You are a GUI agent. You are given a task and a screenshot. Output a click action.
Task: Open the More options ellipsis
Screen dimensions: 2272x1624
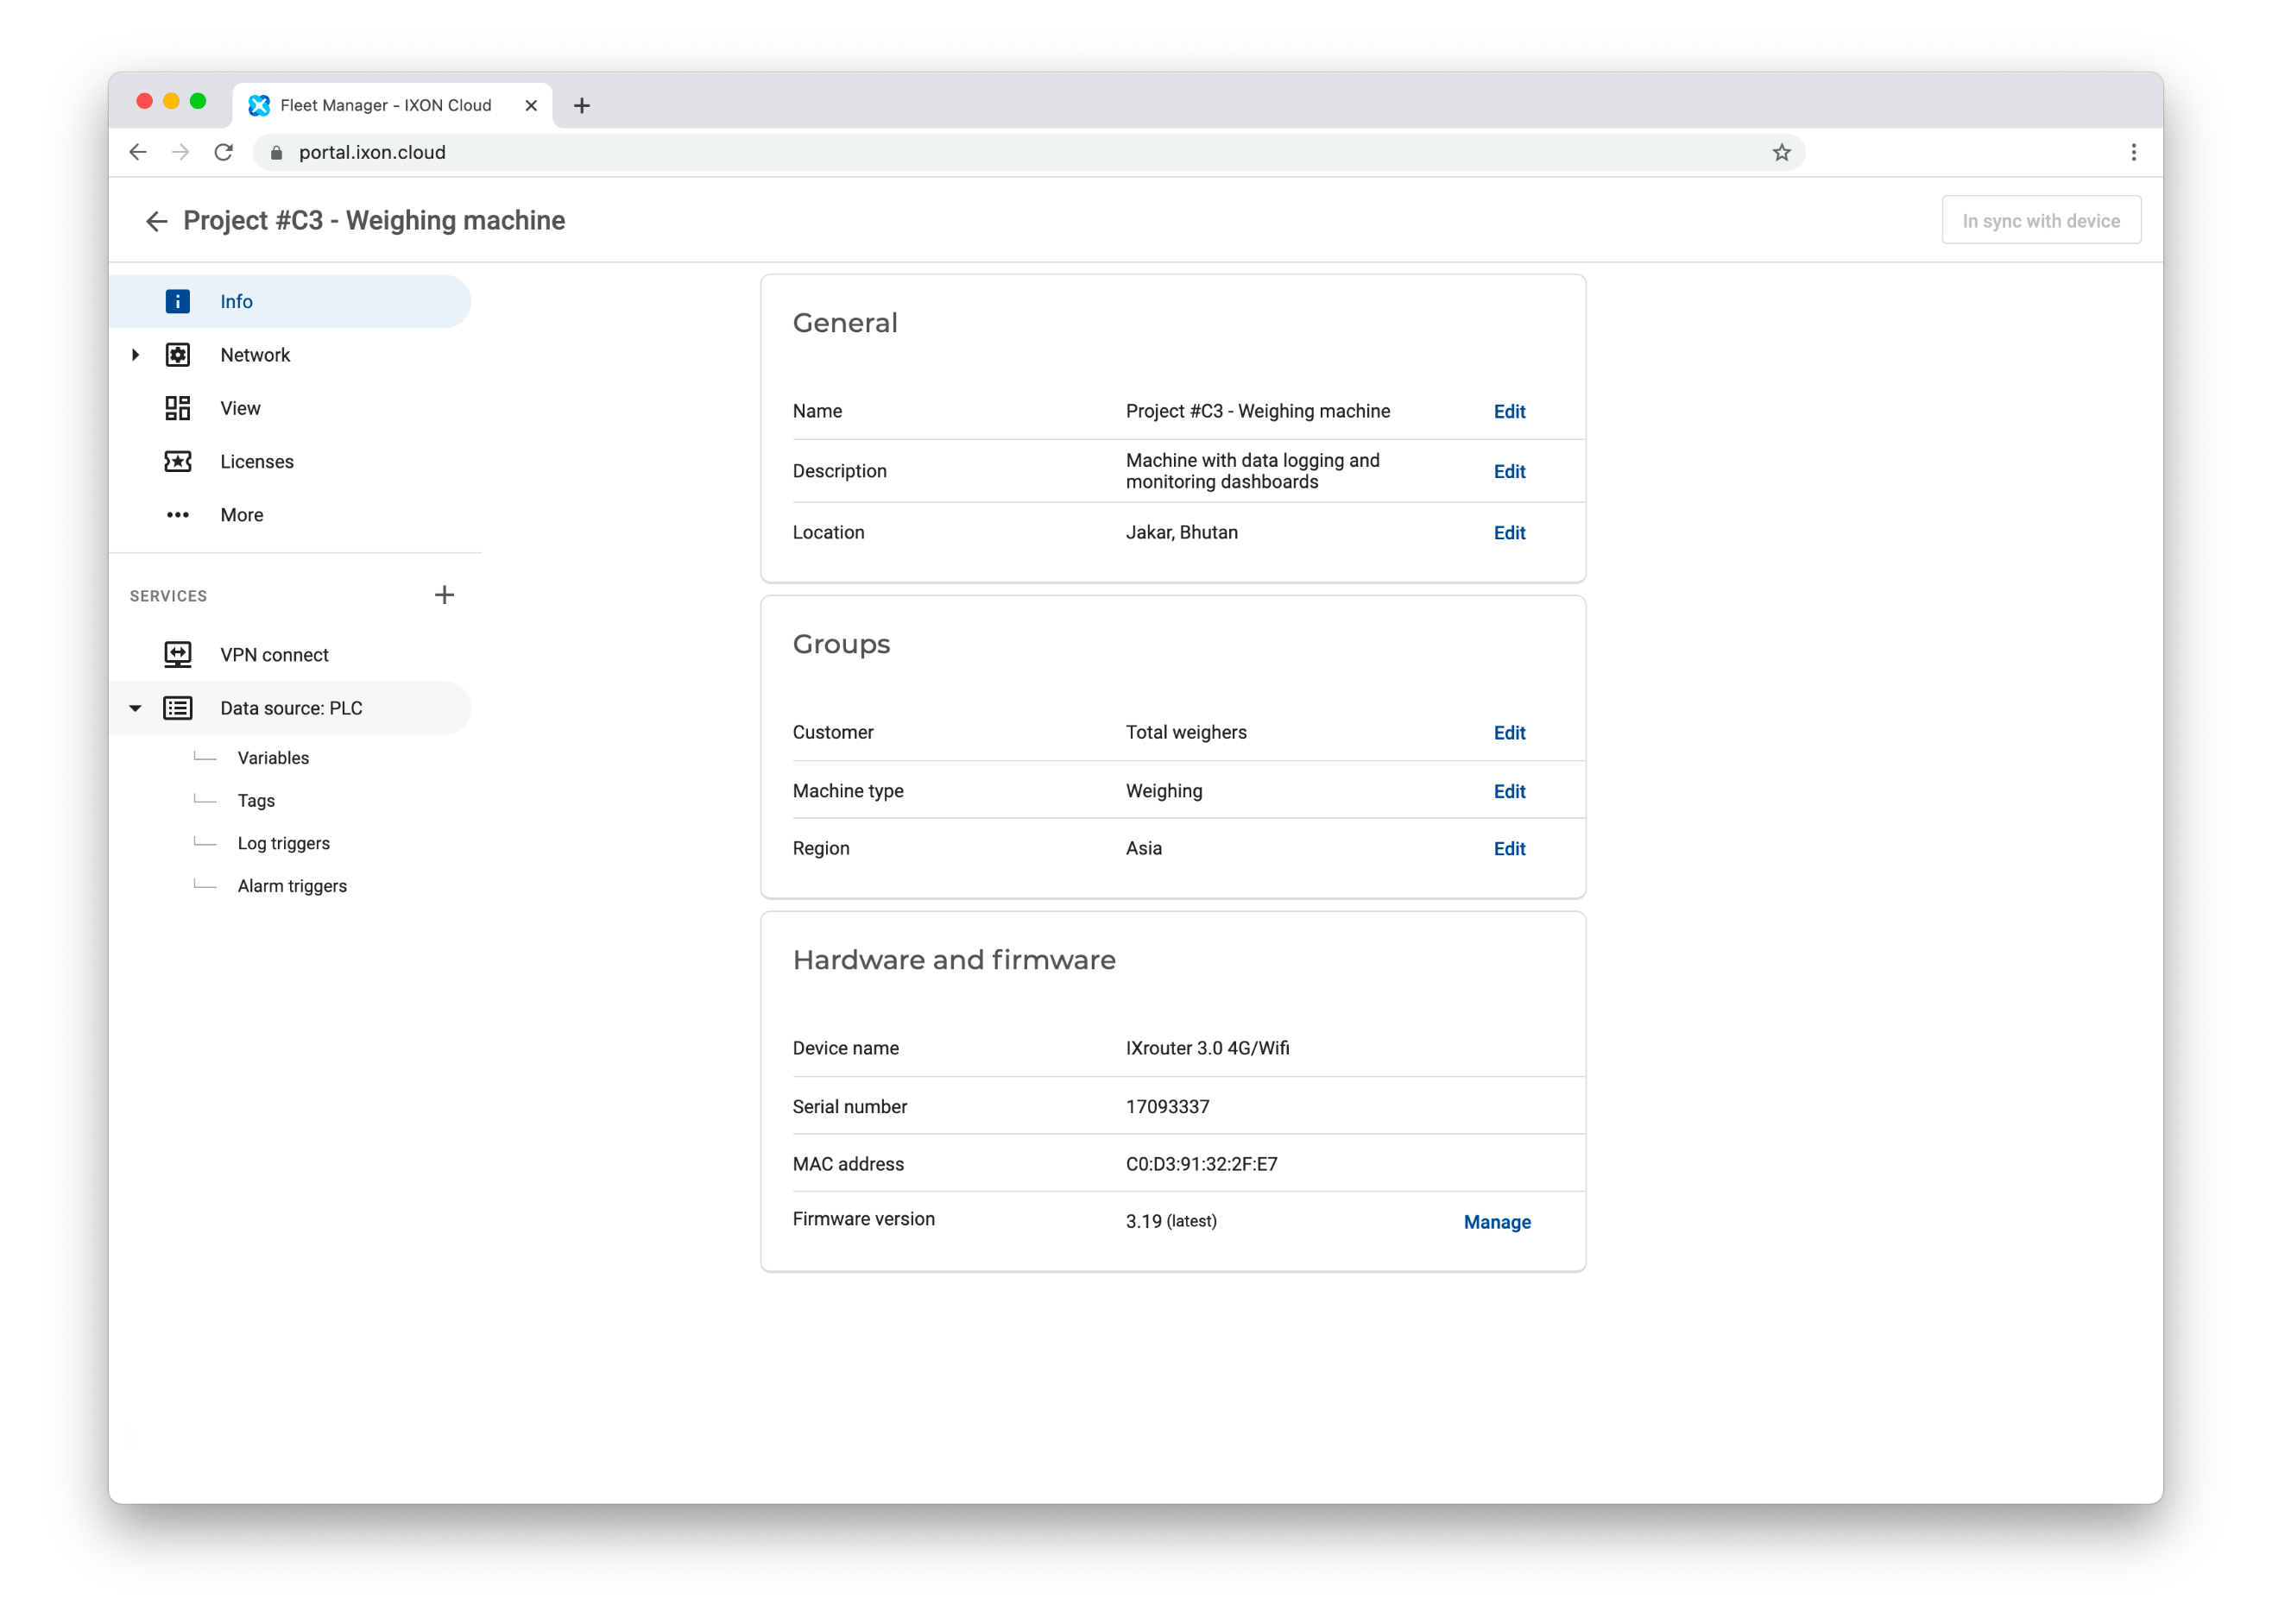pyautogui.click(x=177, y=514)
